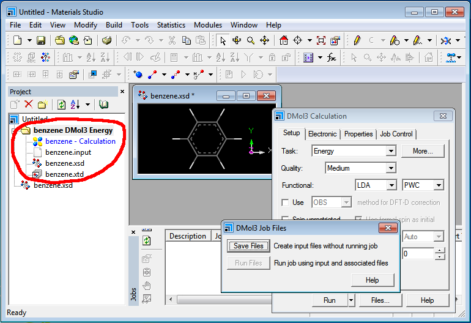Click the layers toolbar icon with dropdown
This screenshot has width=471, height=323.
tap(451, 57)
